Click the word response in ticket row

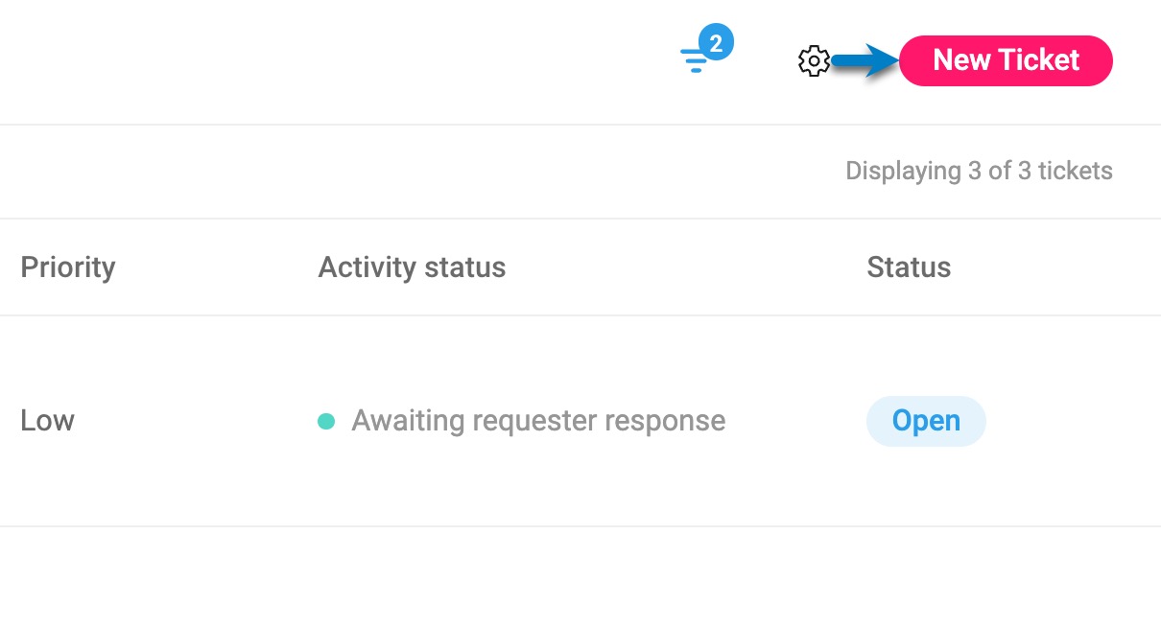[671, 421]
